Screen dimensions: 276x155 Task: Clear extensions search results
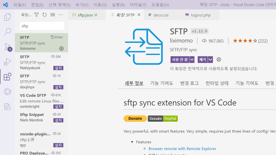(x=53, y=15)
